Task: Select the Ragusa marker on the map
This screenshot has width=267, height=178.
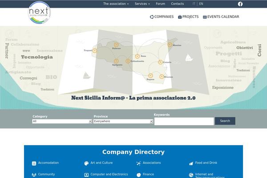Action: pyautogui.click(x=150, y=76)
